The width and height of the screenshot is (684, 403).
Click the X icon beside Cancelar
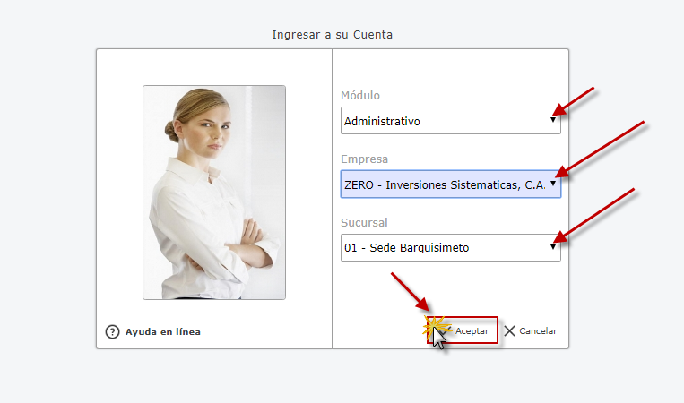[x=510, y=331]
